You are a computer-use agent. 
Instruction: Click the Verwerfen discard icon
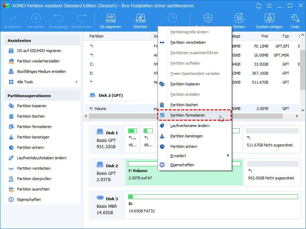(x=36, y=18)
